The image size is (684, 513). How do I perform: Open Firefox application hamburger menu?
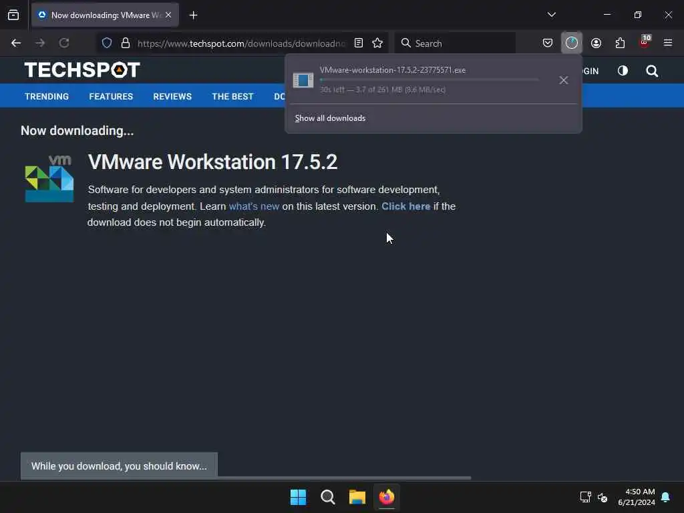point(668,43)
